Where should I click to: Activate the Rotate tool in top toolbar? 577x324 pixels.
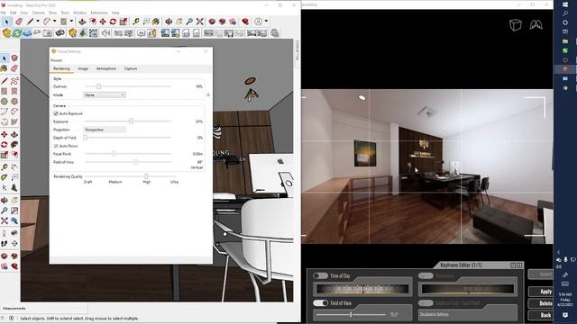113,22
